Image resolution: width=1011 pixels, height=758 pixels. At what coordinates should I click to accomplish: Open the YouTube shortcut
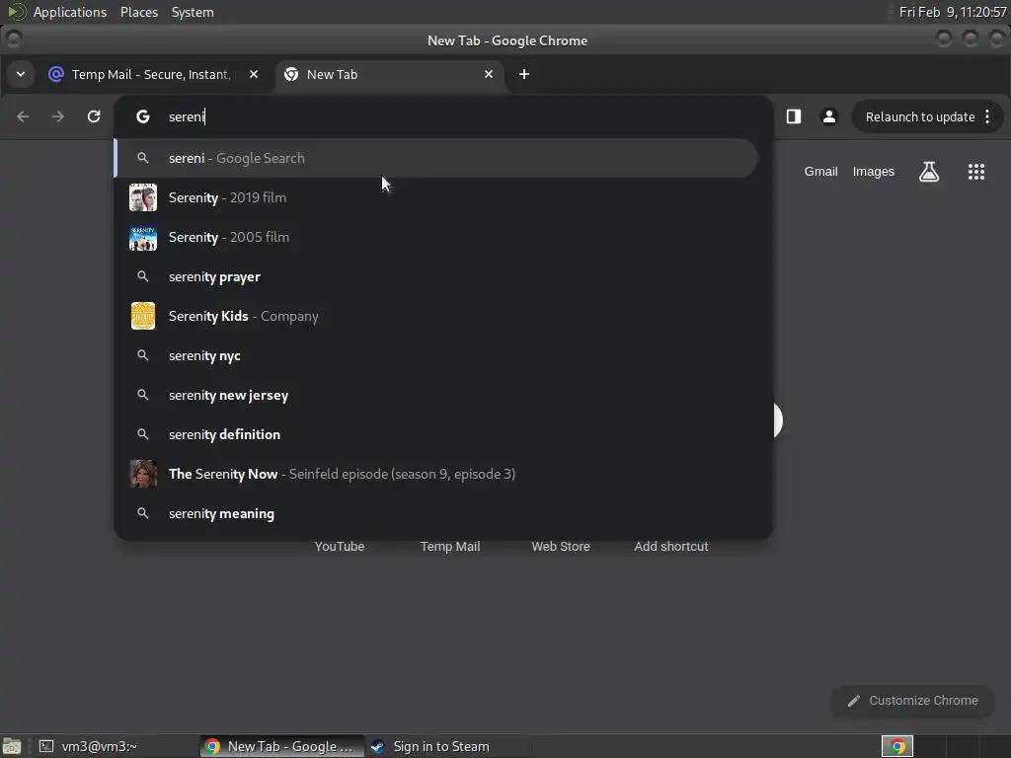point(340,547)
